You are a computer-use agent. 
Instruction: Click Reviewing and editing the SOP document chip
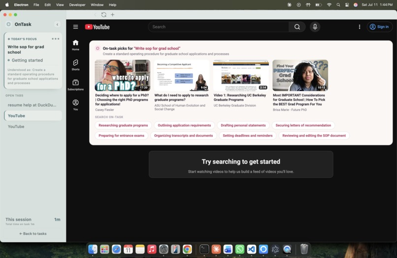[x=314, y=136]
